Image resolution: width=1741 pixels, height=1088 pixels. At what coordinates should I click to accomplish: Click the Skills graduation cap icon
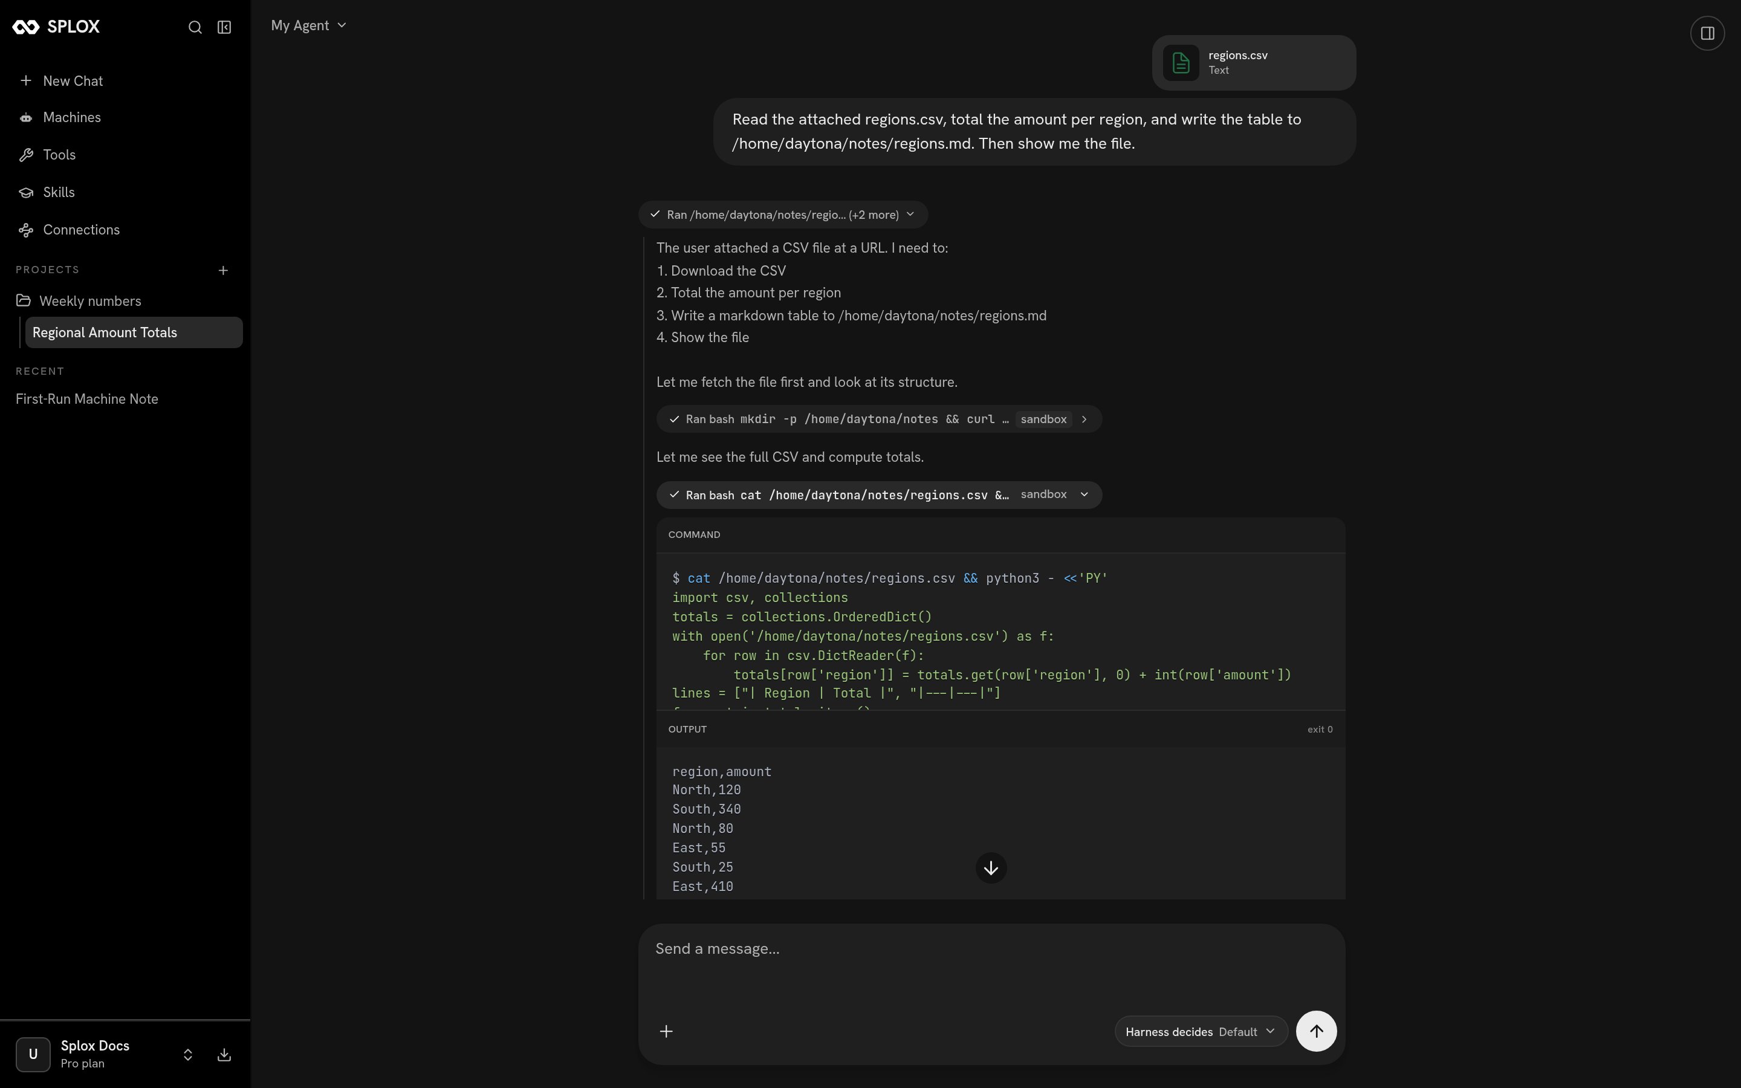point(26,192)
